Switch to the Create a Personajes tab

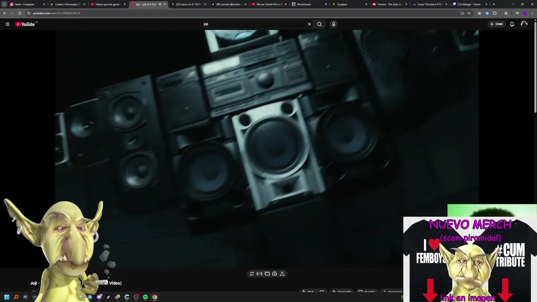pos(67,4)
